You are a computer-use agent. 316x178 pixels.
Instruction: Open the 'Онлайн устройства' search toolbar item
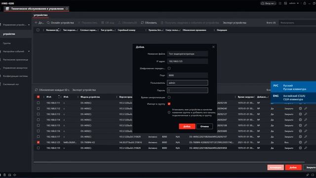point(60,23)
